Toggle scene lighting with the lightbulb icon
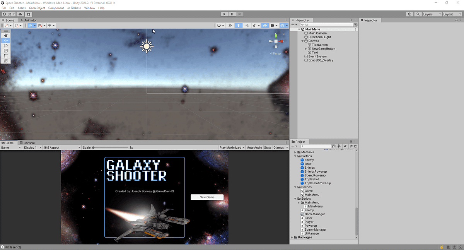 tap(238, 25)
